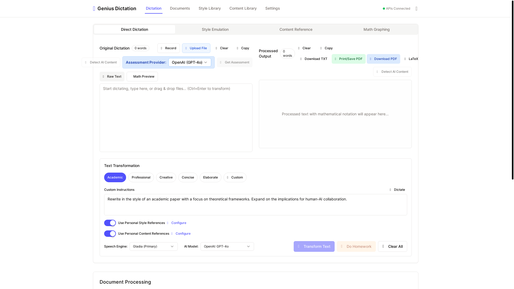Open the Settings nav tab
Viewport: 514px width, 289px height.
(273, 8)
